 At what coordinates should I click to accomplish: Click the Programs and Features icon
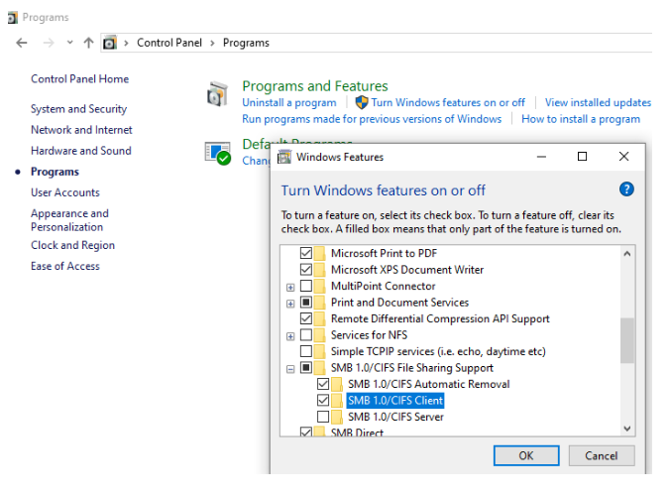(x=218, y=93)
